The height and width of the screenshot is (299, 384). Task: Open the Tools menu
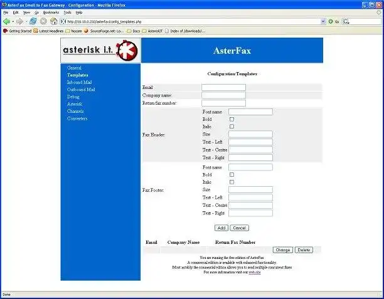coord(67,13)
